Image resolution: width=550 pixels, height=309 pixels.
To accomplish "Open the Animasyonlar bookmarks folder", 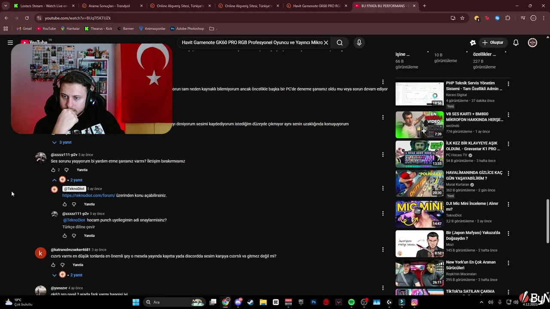I will point(152,28).
